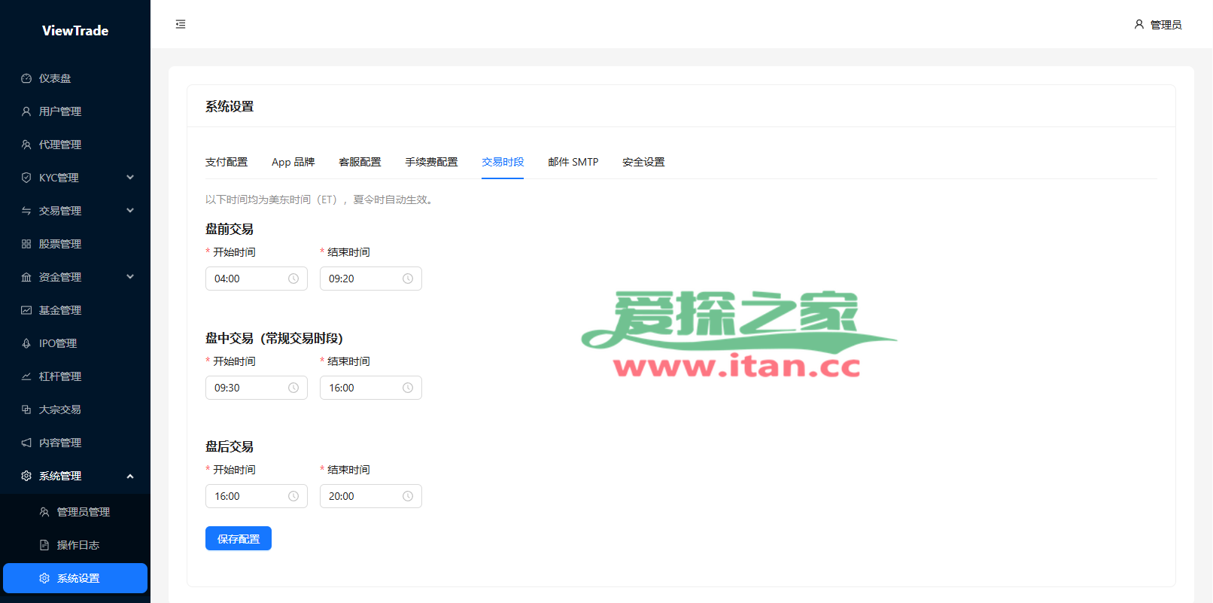The height and width of the screenshot is (603, 1213).
Task: Navigate to 基金管理 in the sidebar
Action: [75, 310]
